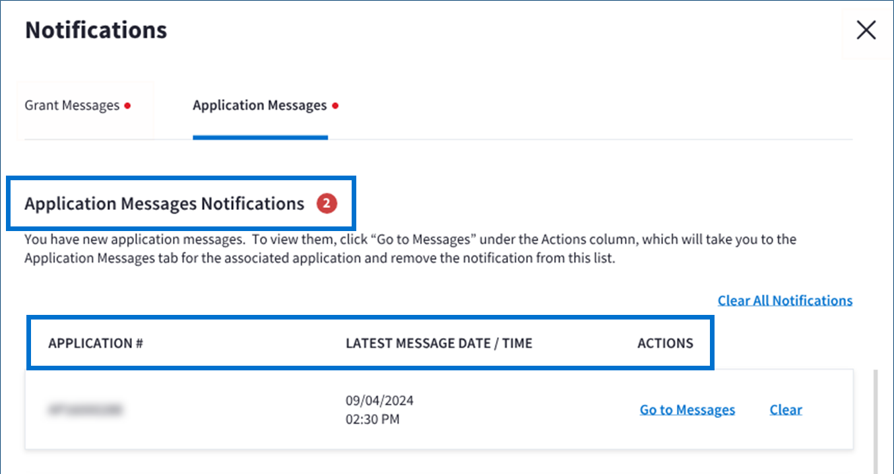Viewport: 894px width, 474px height.
Task: Click the red dot beside Application Messages
Action: coord(335,106)
